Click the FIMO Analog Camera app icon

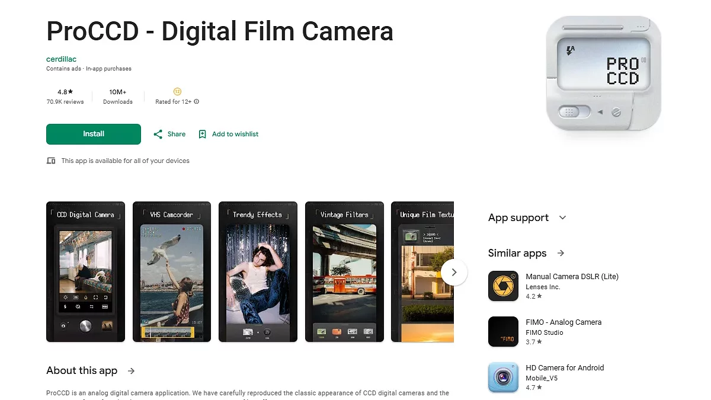click(x=504, y=332)
